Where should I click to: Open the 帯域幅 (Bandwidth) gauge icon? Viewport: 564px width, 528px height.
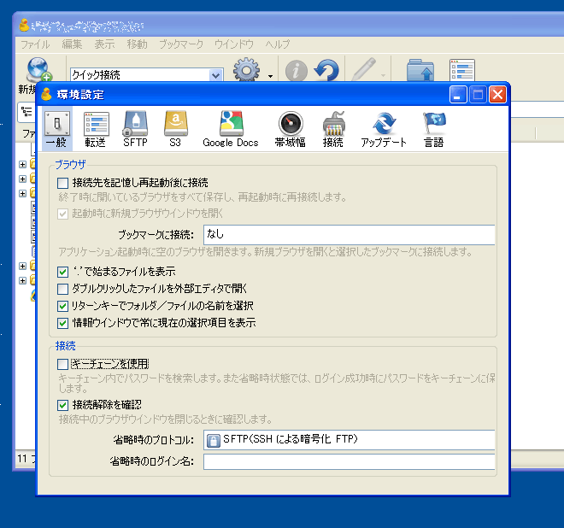tap(291, 129)
